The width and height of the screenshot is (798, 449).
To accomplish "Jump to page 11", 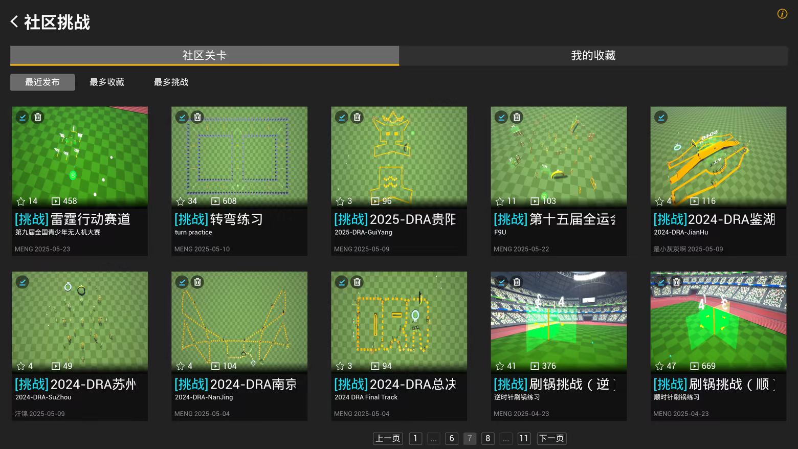I will [x=523, y=438].
